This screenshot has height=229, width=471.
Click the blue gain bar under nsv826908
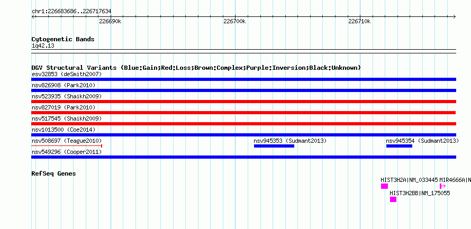[x=243, y=90]
